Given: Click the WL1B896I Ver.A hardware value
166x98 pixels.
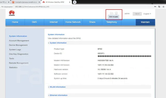Looking at the screenshot, I should tap(104, 69).
